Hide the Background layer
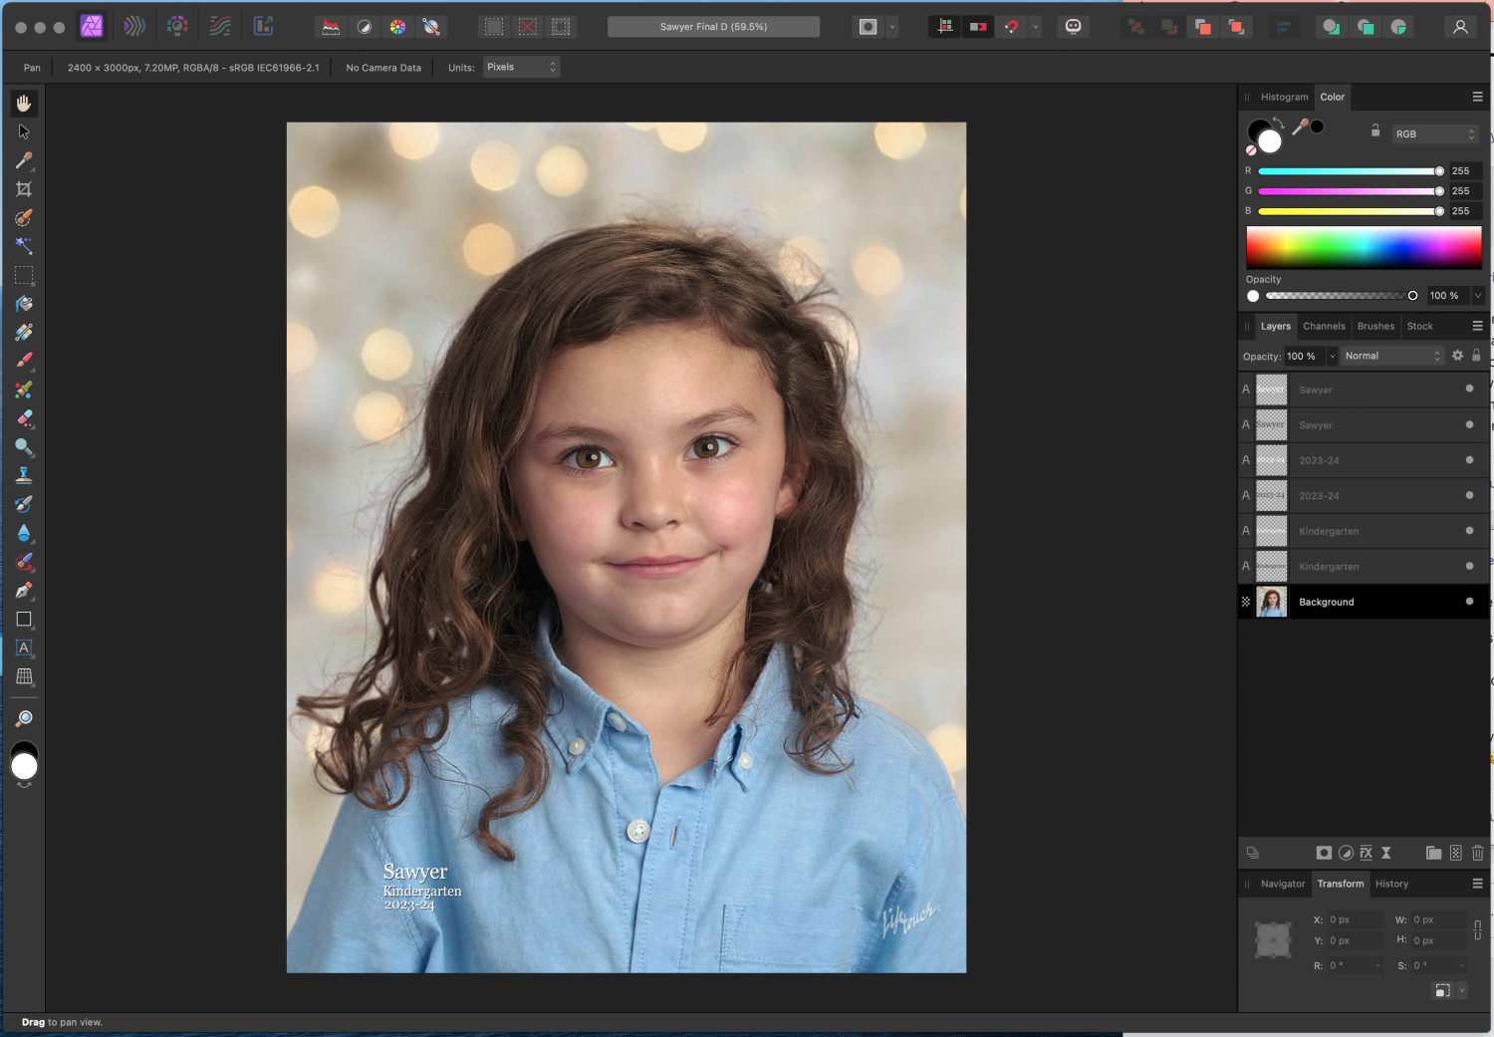This screenshot has height=1037, width=1494. [x=1469, y=602]
